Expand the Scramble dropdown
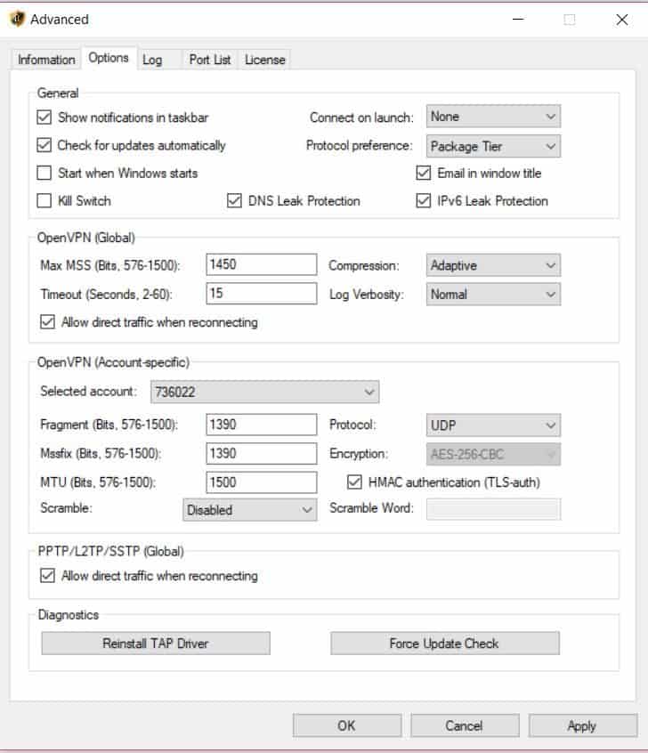 coord(250,509)
